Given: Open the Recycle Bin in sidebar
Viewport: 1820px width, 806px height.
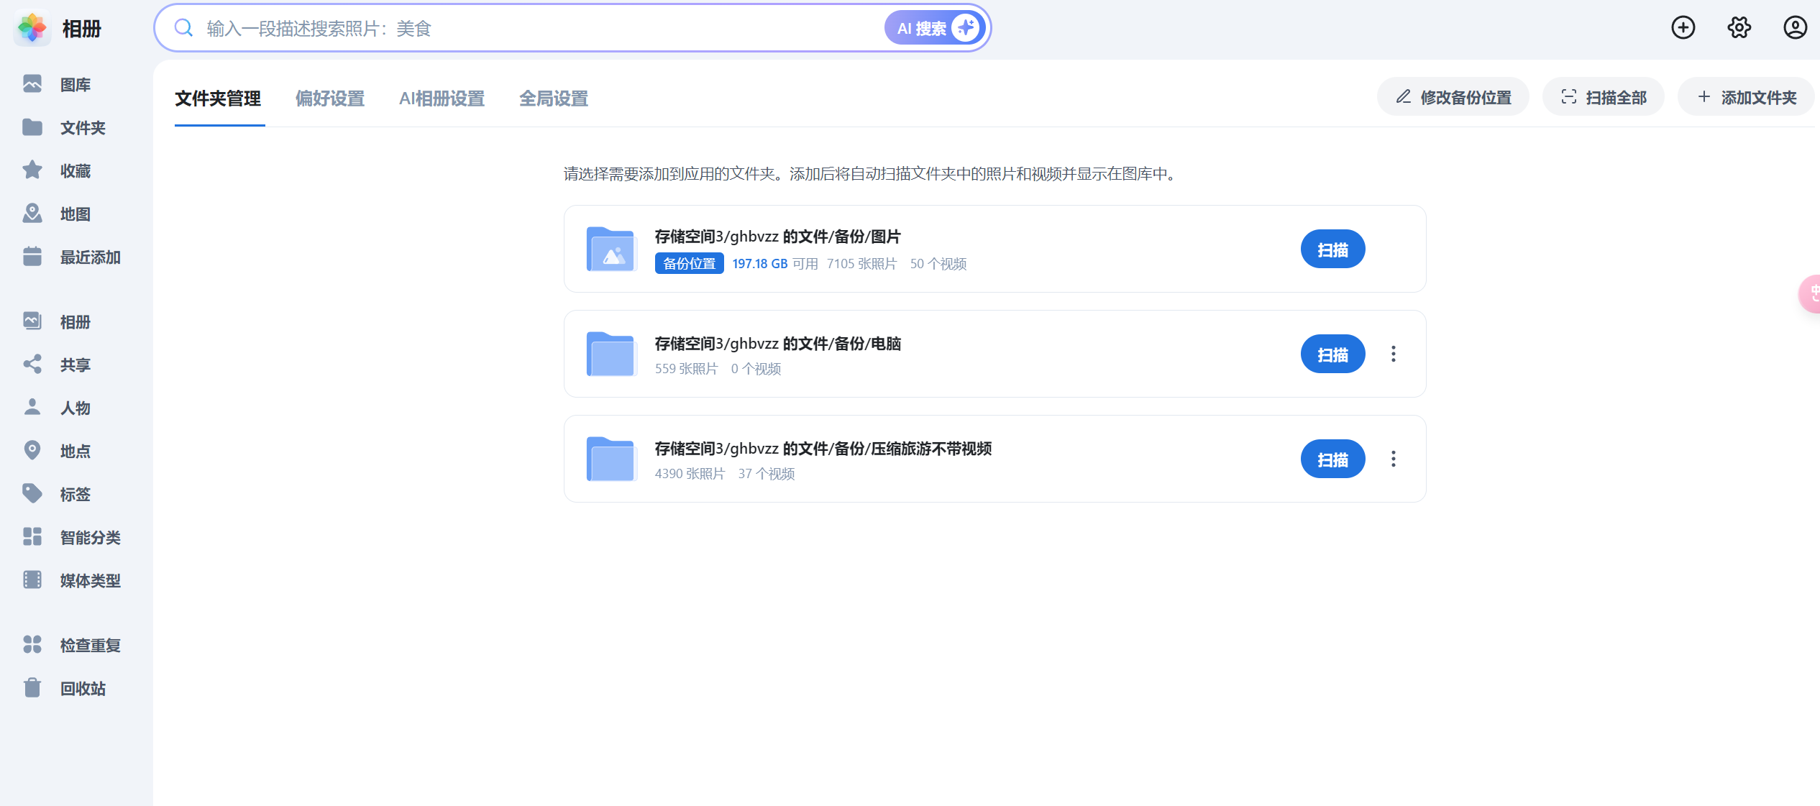Looking at the screenshot, I should tap(32, 688).
